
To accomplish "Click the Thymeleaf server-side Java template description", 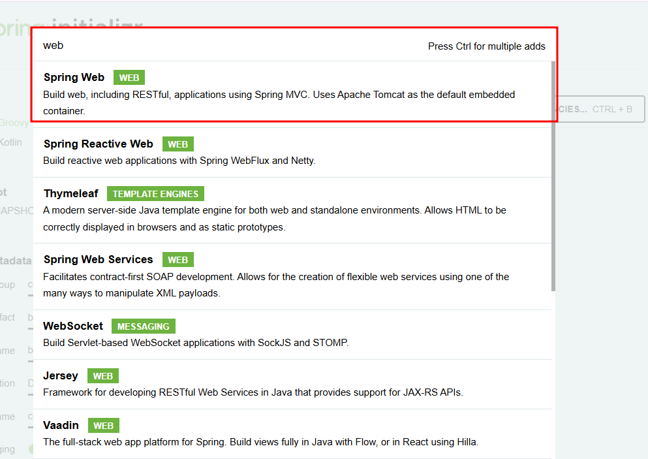I will 275,219.
